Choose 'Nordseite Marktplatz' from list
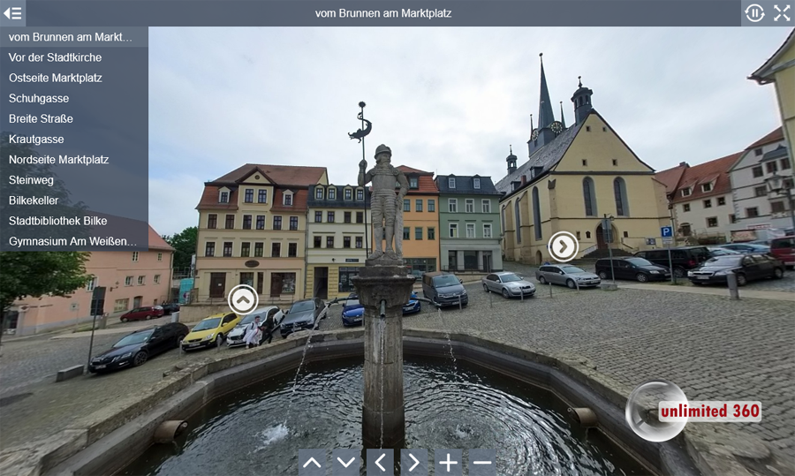The height and width of the screenshot is (476, 795). 58,159
